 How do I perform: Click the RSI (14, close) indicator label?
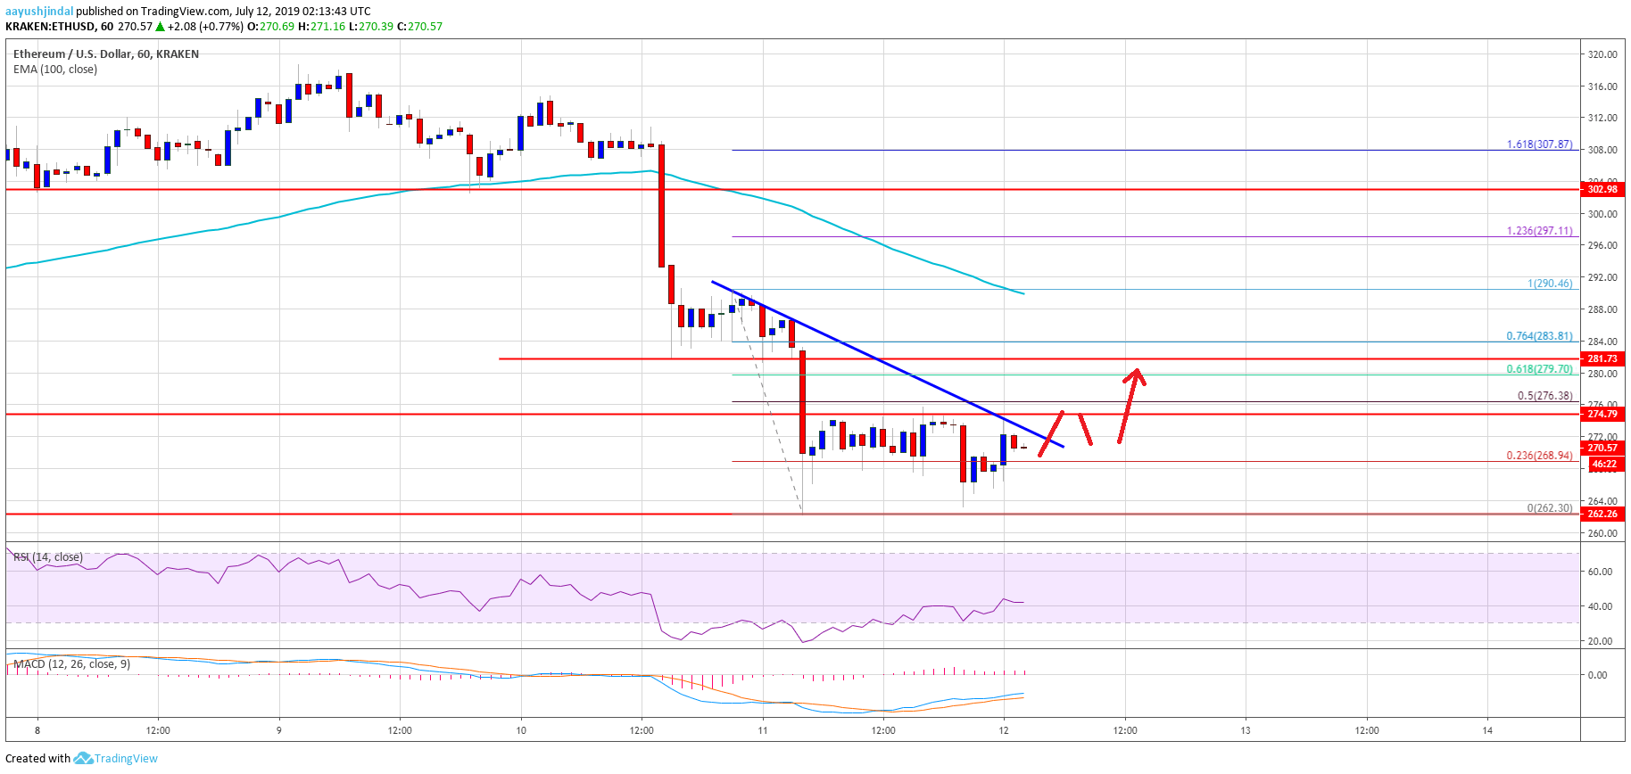48,557
